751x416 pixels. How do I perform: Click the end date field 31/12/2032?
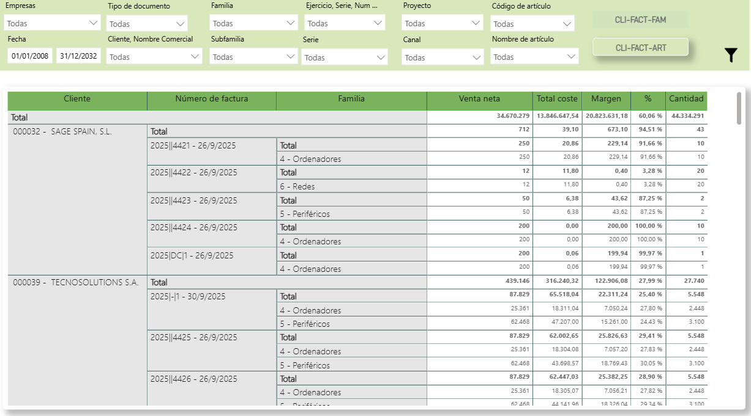click(78, 56)
